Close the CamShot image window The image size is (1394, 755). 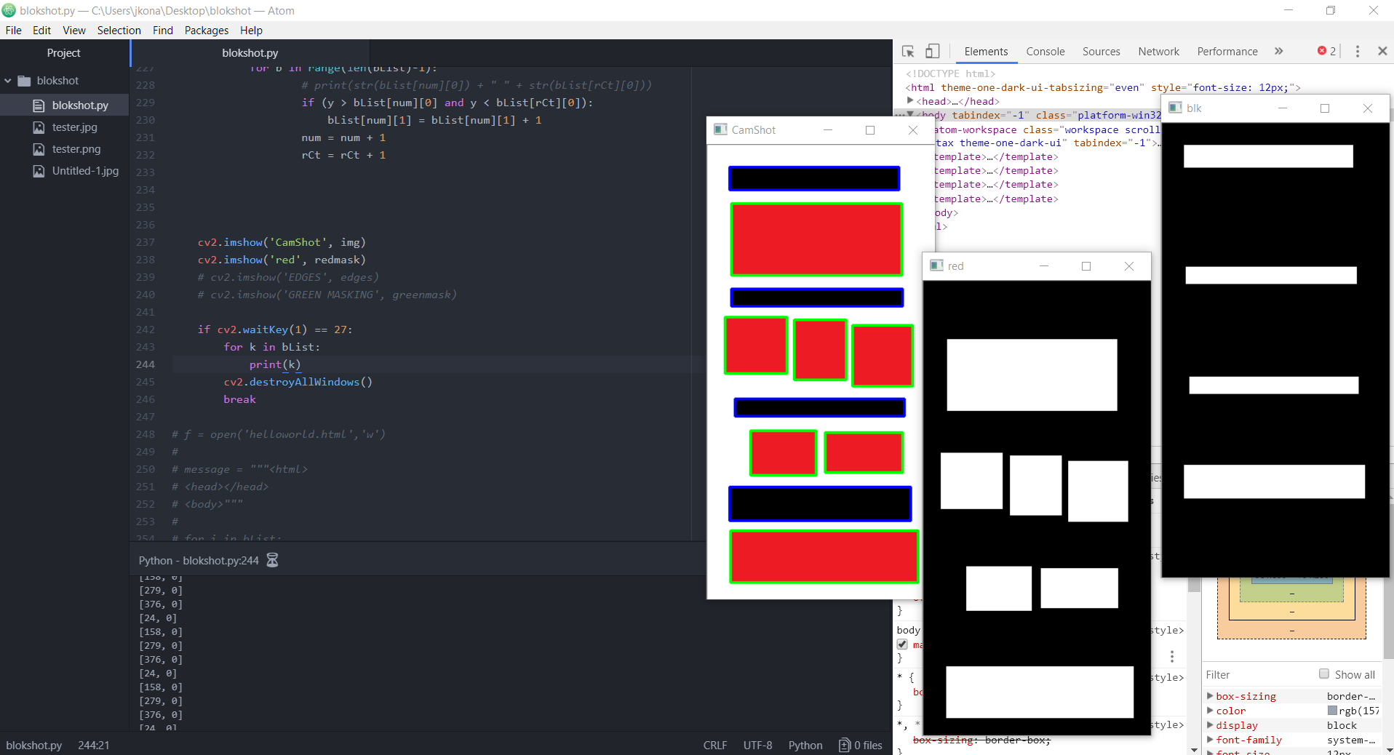point(913,129)
